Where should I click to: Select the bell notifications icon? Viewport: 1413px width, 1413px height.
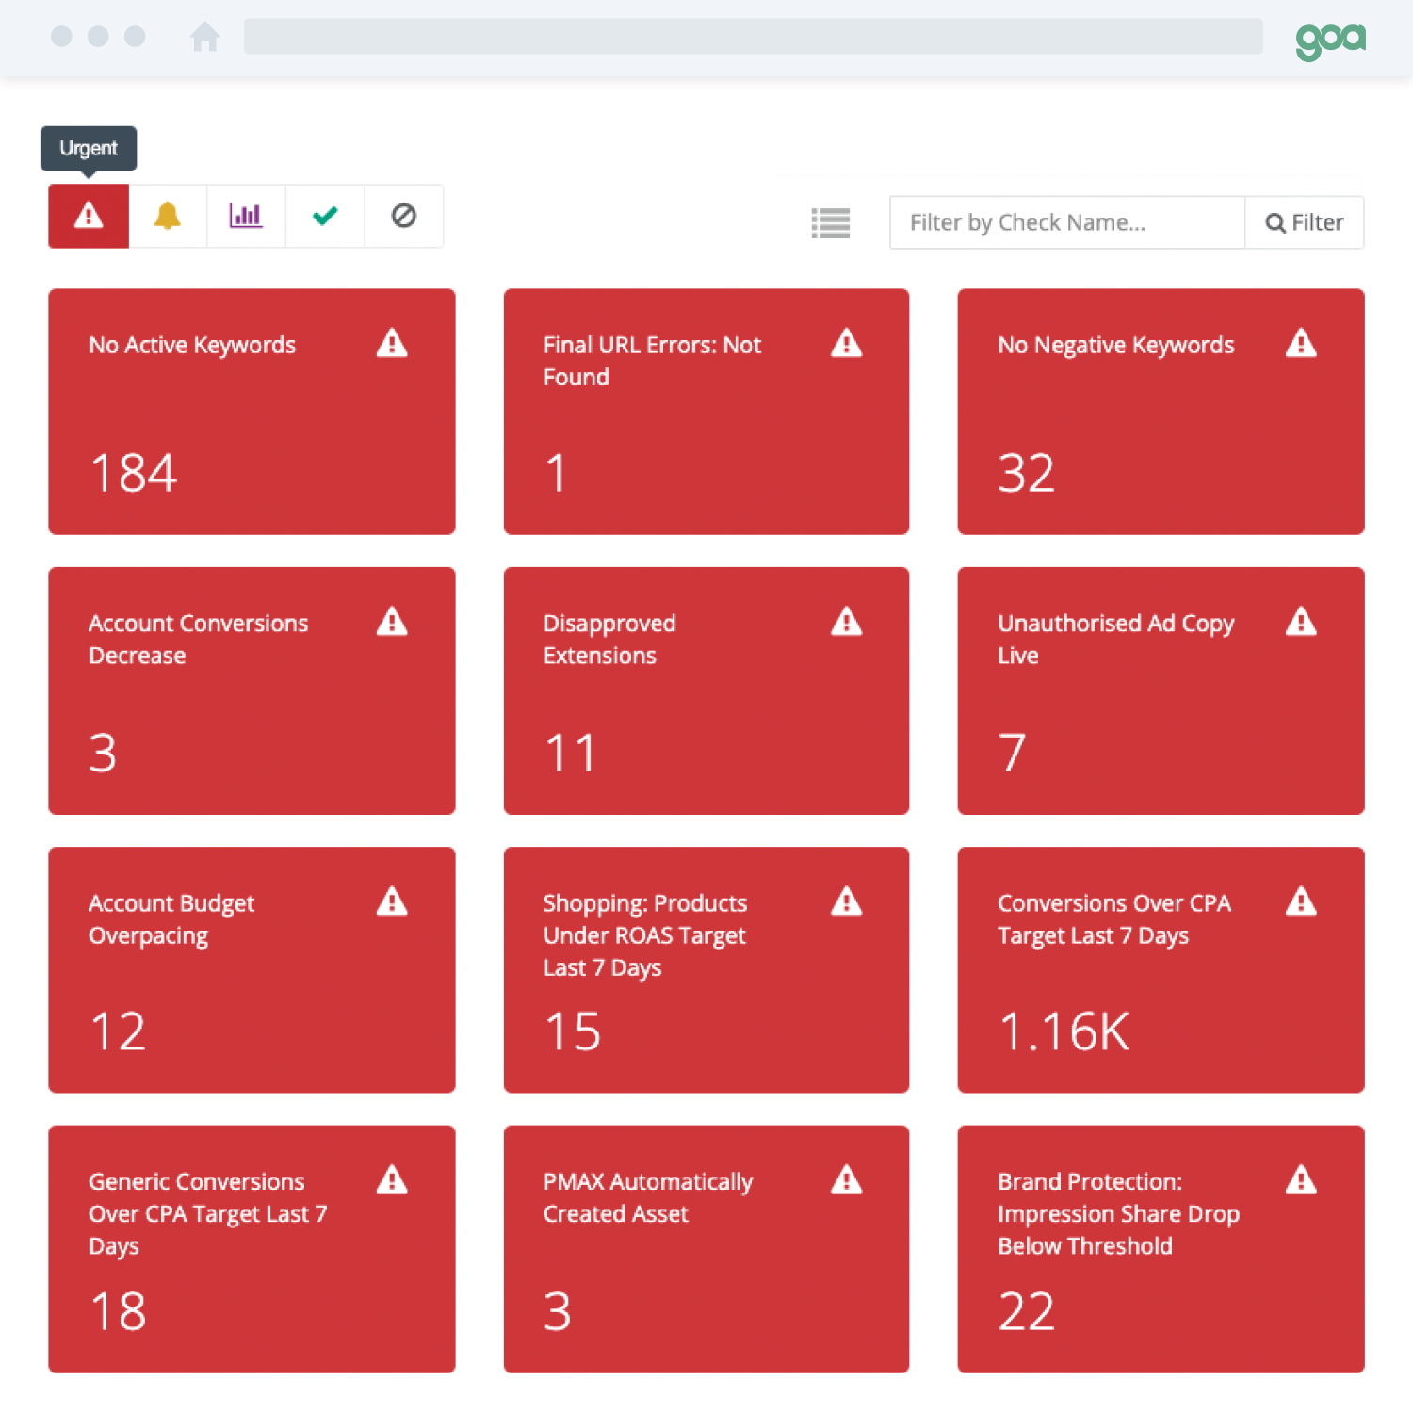[x=167, y=216]
